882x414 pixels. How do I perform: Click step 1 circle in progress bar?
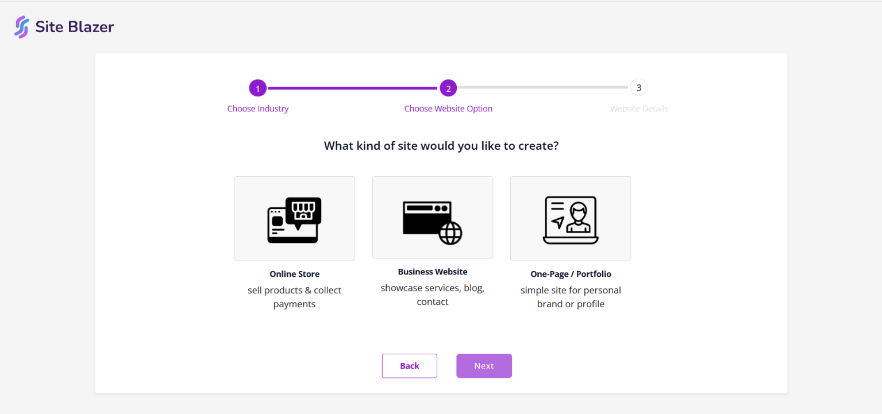(x=258, y=88)
